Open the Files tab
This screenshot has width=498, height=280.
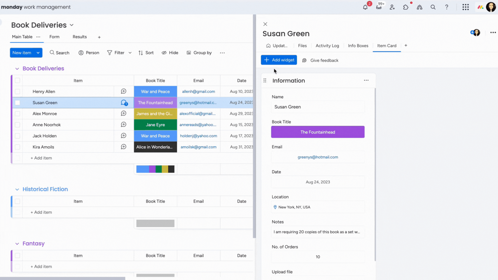tap(302, 46)
